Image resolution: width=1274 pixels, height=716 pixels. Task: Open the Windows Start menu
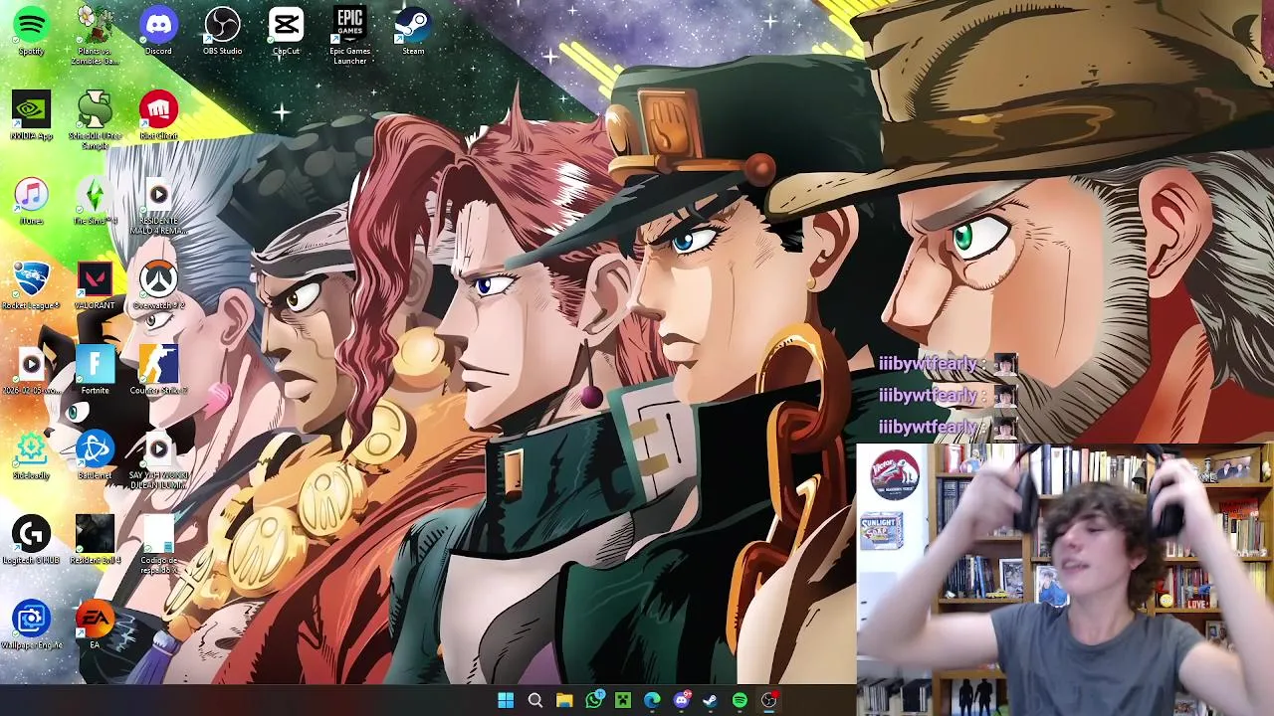coord(506,701)
